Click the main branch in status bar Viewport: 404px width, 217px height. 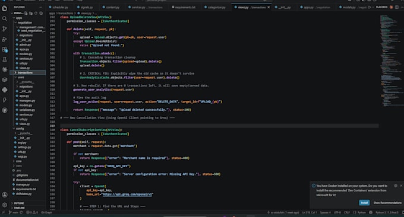[14, 213]
